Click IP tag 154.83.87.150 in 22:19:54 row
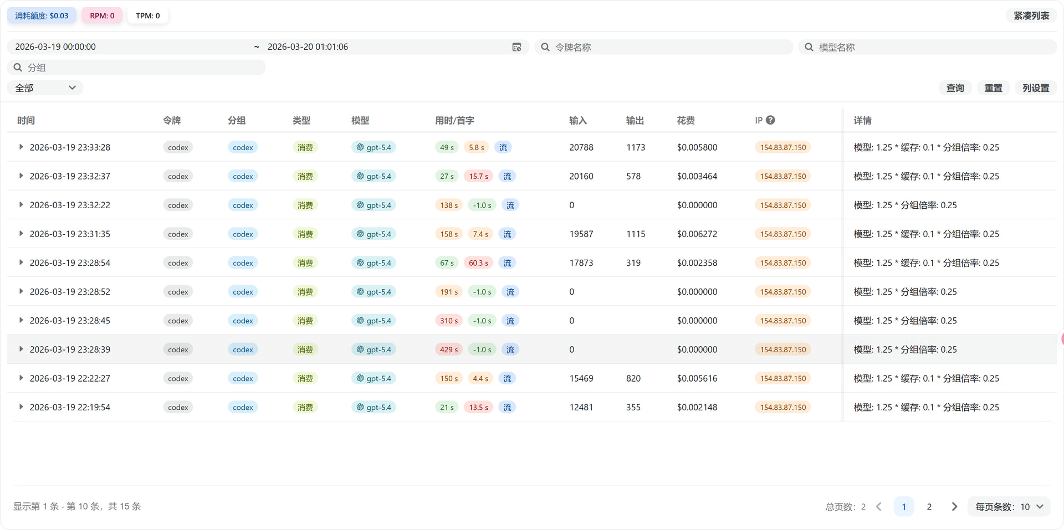Screen dimensions: 1064x530 tap(782, 407)
